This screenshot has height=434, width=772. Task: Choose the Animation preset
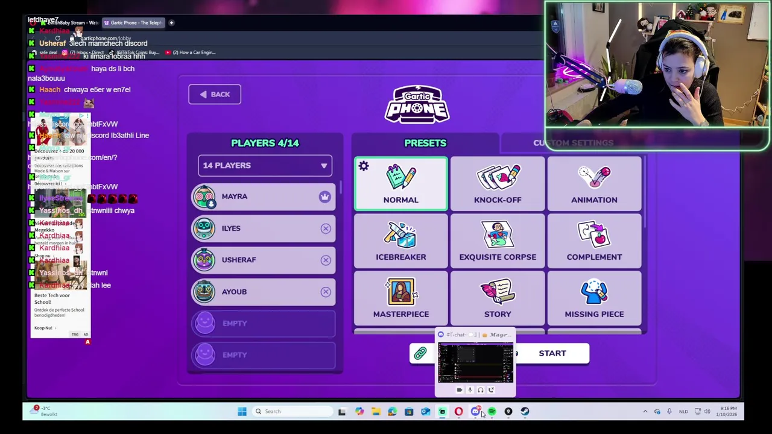(594, 184)
